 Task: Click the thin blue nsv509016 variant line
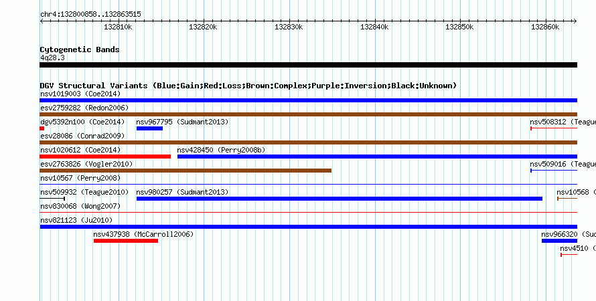tap(554, 171)
